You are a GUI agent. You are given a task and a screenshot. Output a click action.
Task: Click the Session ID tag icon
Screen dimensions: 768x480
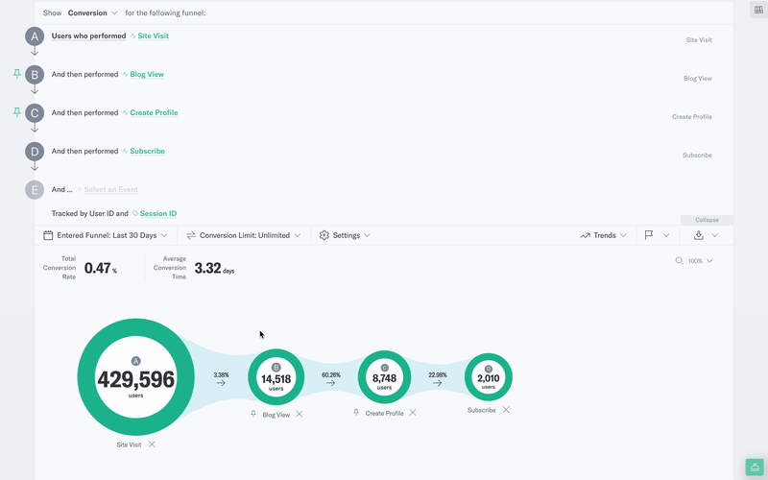135,213
